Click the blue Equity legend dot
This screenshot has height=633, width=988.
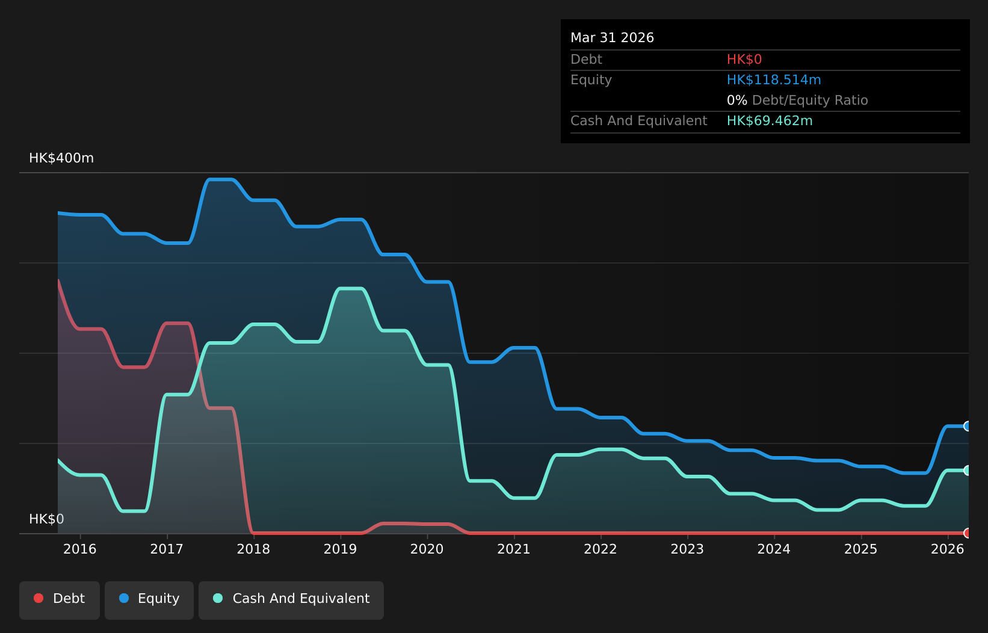pyautogui.click(x=124, y=598)
